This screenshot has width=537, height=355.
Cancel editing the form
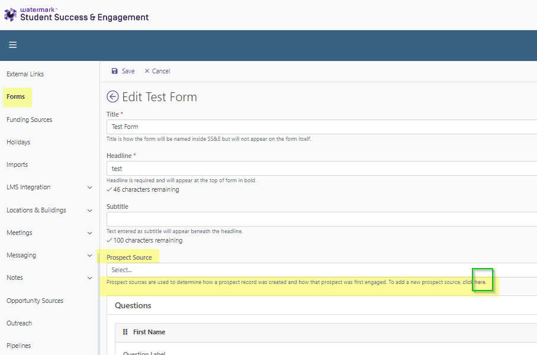pyautogui.click(x=157, y=71)
